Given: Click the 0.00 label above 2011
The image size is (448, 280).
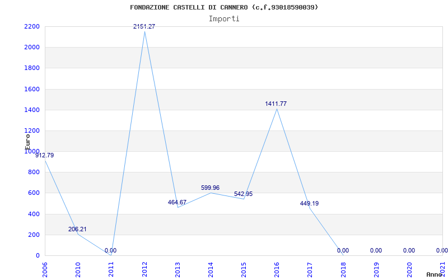Looking at the screenshot, I should pyautogui.click(x=110, y=250).
